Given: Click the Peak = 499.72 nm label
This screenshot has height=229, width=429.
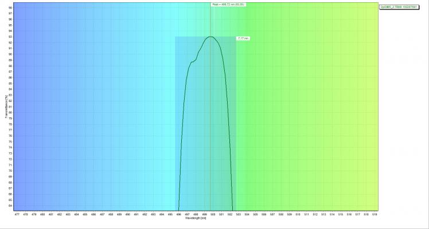Looking at the screenshot, I should pyautogui.click(x=222, y=4).
